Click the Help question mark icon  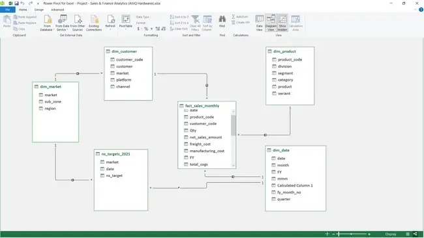click(421, 10)
